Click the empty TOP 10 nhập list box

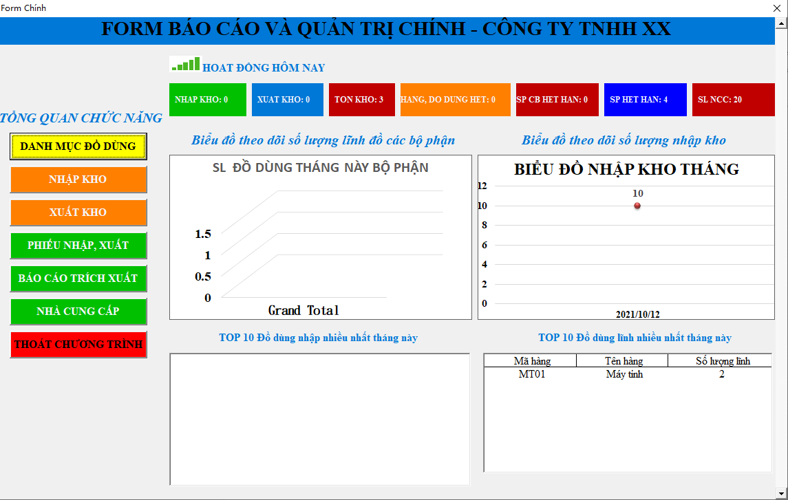pyautogui.click(x=319, y=419)
